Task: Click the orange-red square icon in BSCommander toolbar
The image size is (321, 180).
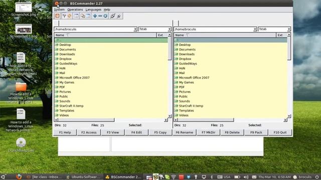Action: pos(57,16)
